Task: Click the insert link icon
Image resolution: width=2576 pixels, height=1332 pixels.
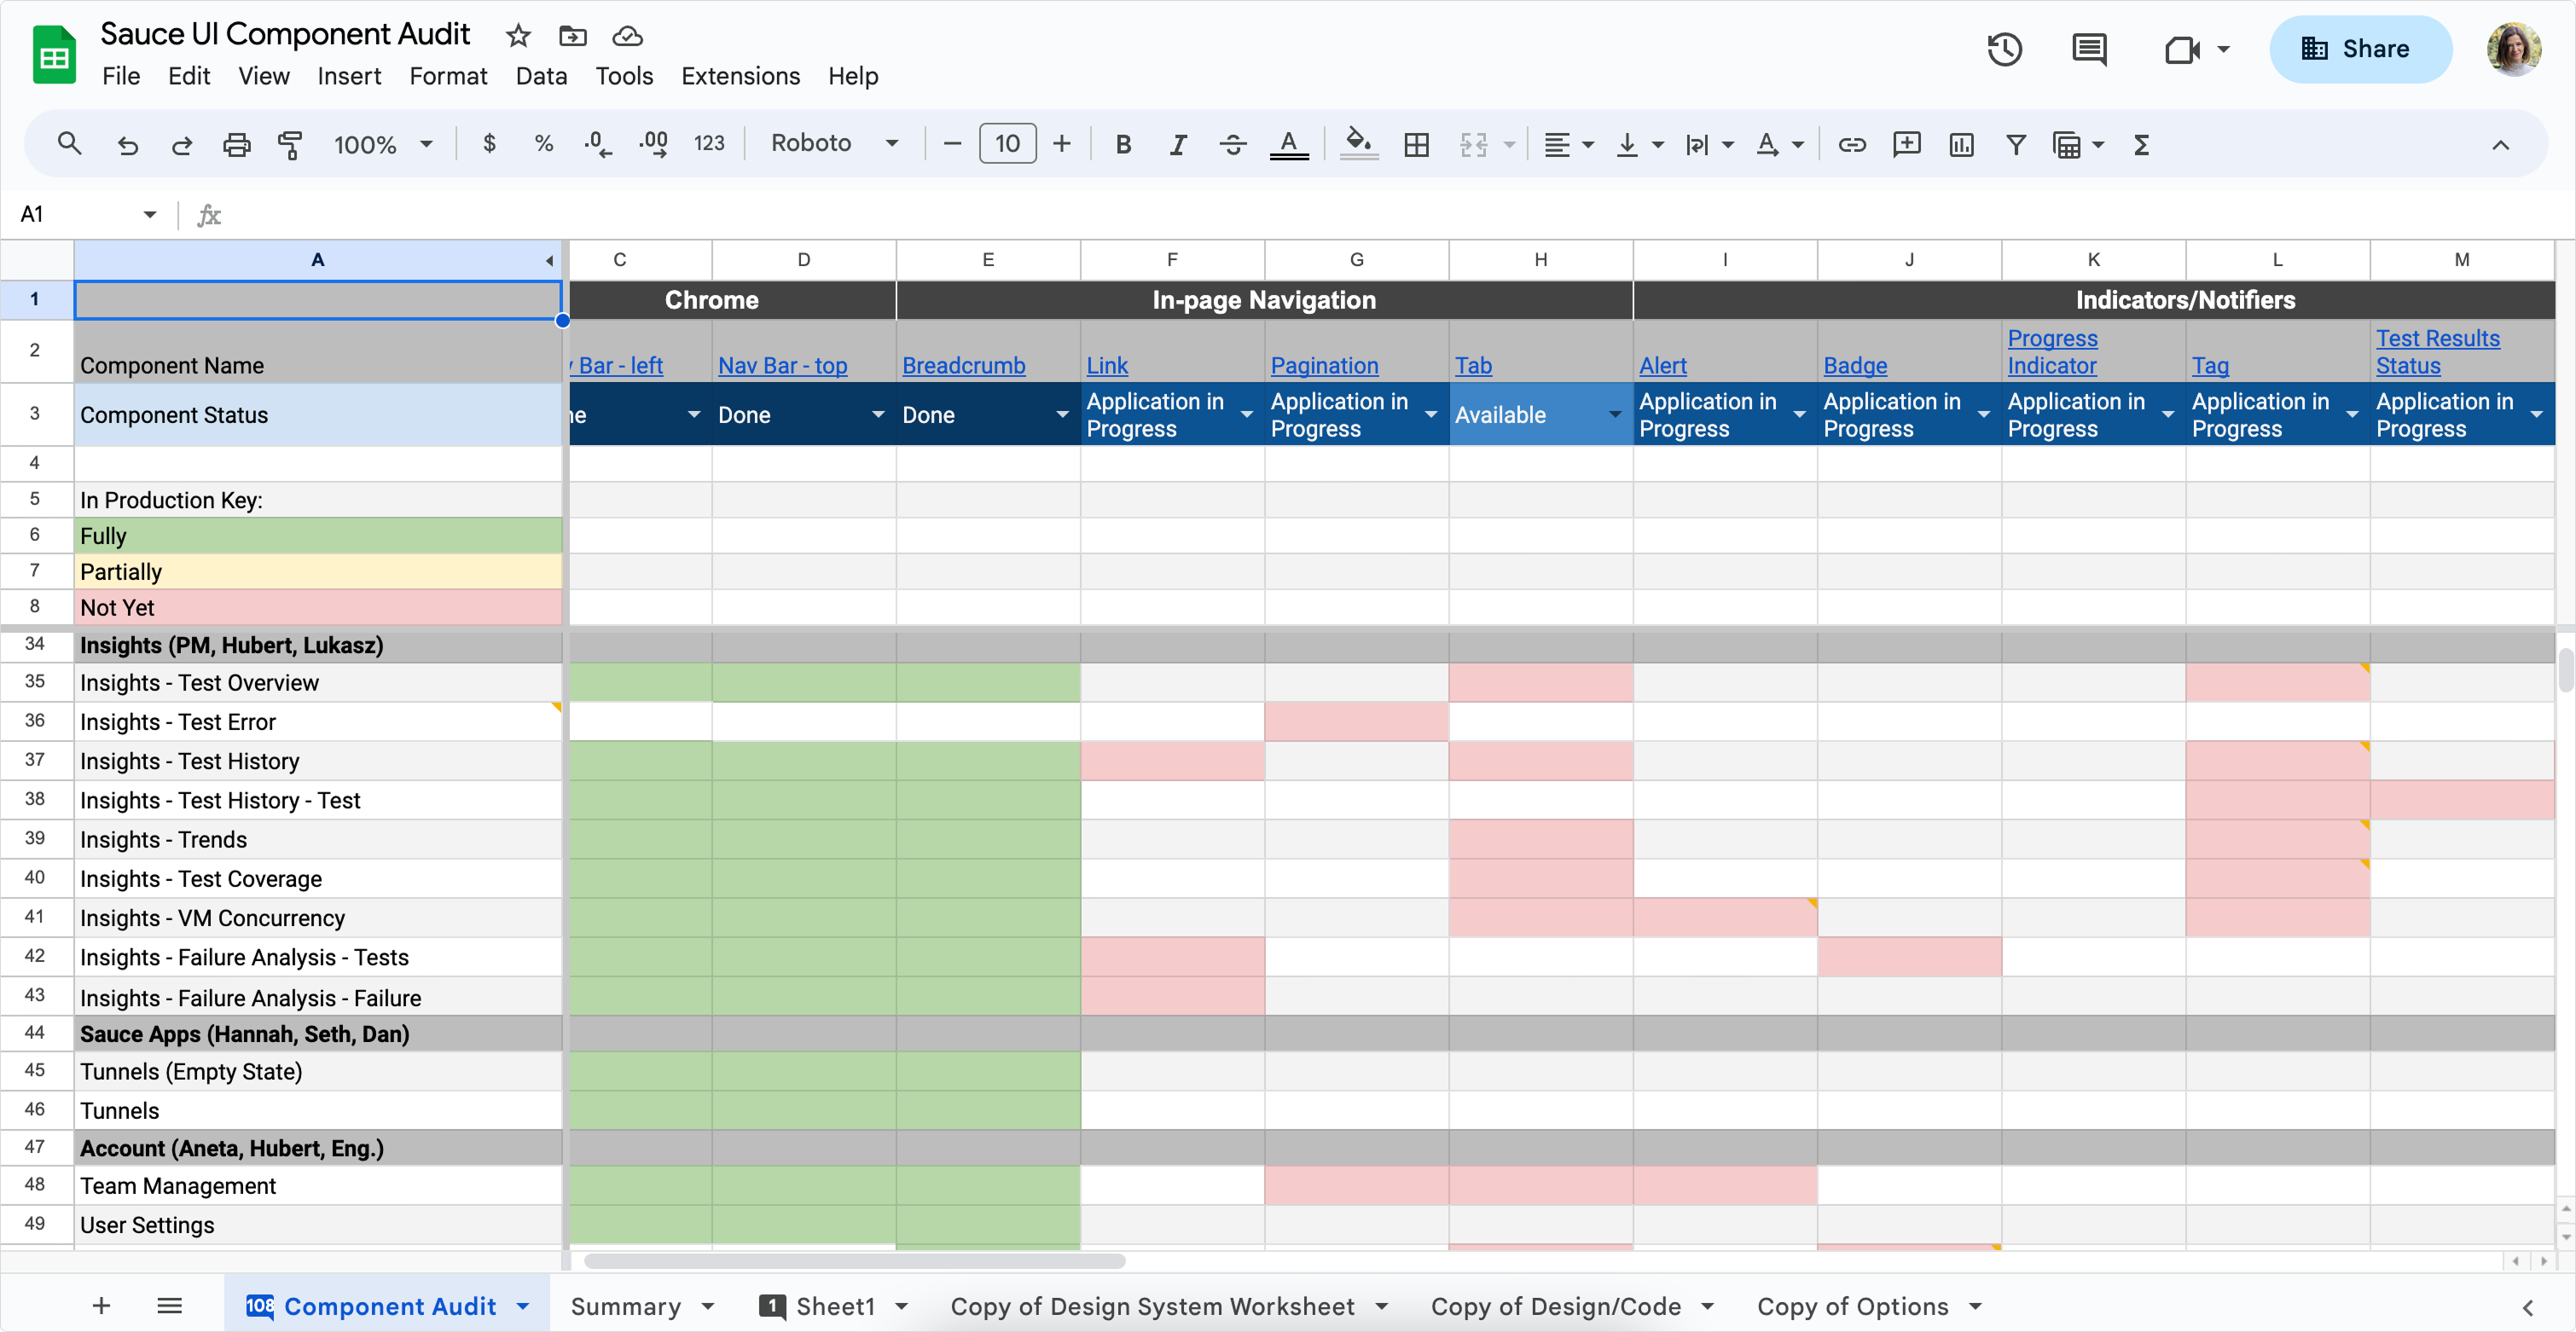Action: [x=1851, y=144]
